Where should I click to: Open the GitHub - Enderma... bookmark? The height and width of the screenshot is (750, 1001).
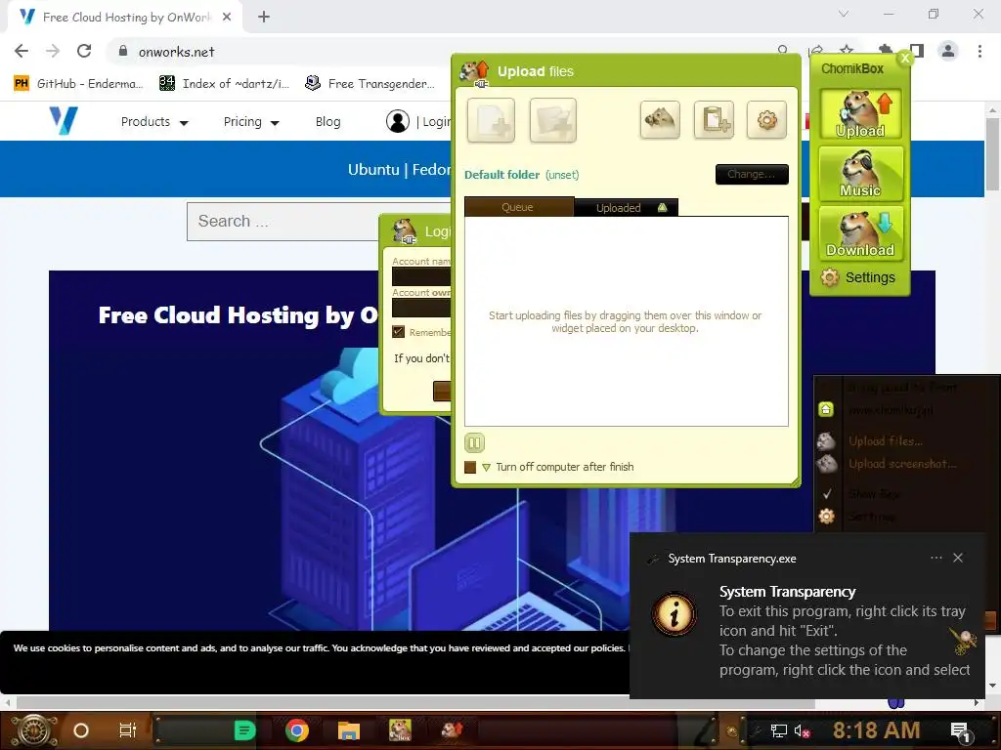click(x=78, y=84)
